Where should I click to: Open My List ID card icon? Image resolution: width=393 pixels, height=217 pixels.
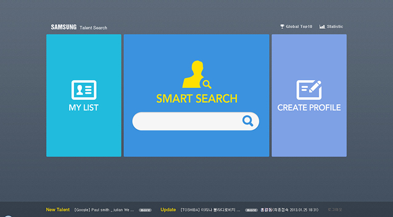click(x=84, y=90)
